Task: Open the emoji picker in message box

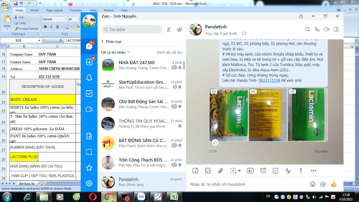Action: pos(312,184)
